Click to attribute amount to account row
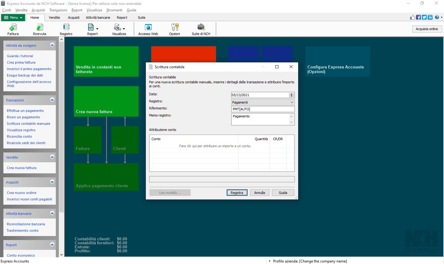This screenshot has width=444, height=264. (215, 146)
